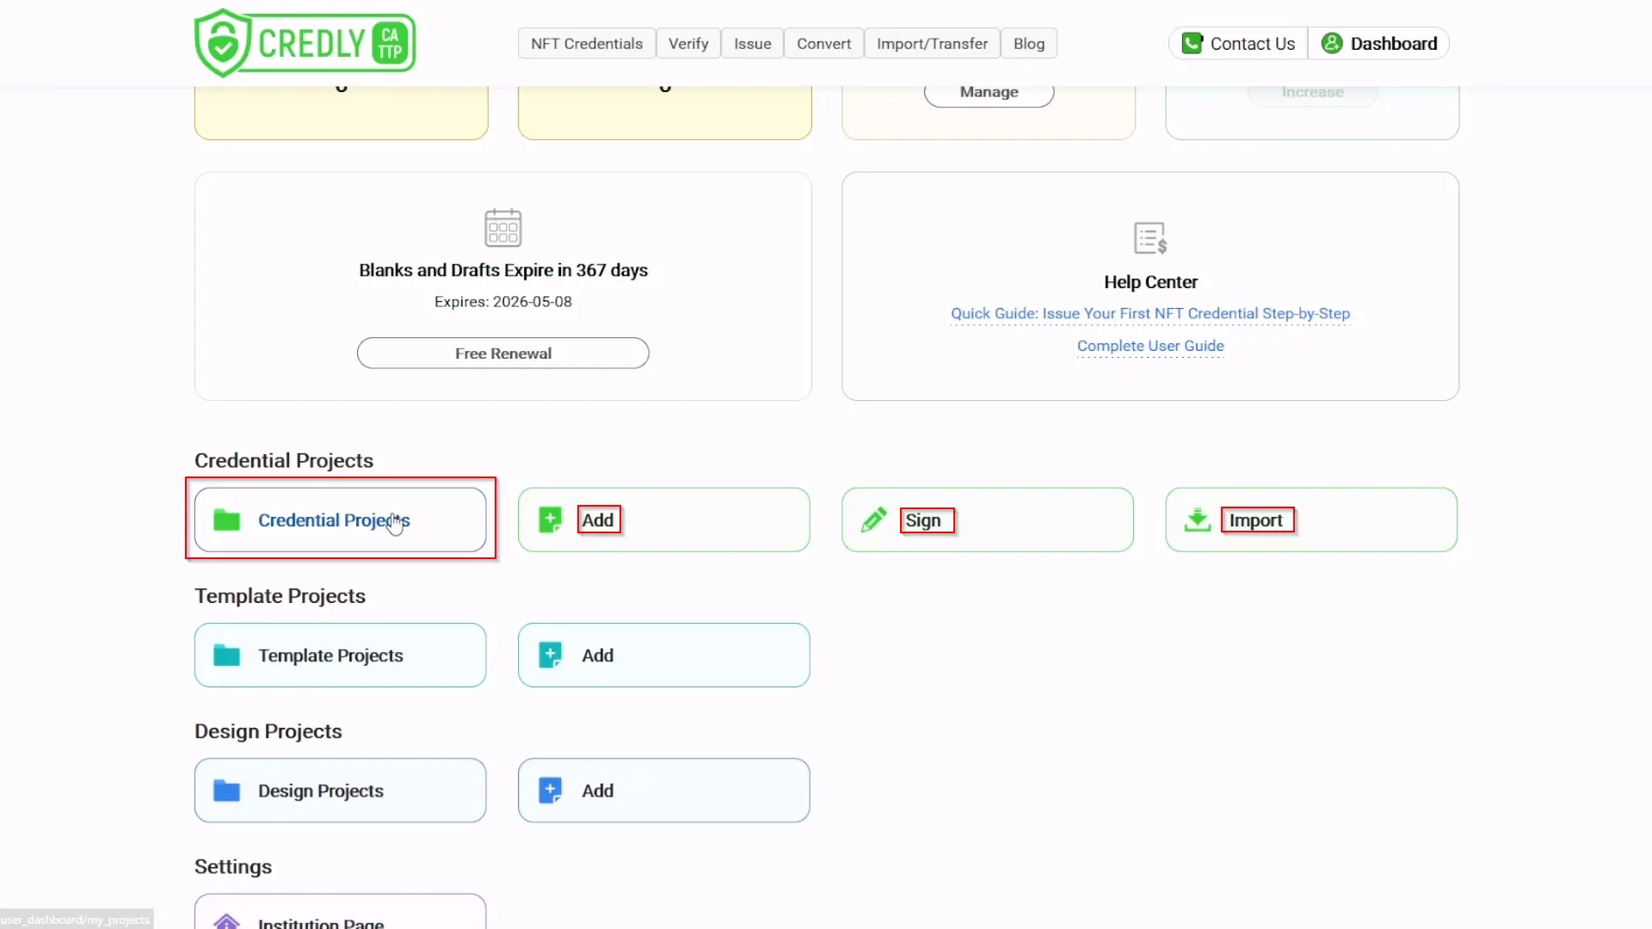Click the Help Center heading
The height and width of the screenshot is (929, 1652).
(x=1150, y=282)
